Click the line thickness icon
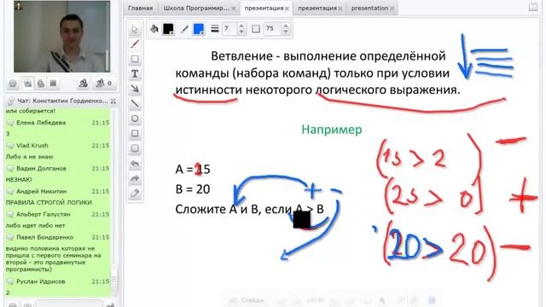This screenshot has width=546, height=307. coord(215,28)
